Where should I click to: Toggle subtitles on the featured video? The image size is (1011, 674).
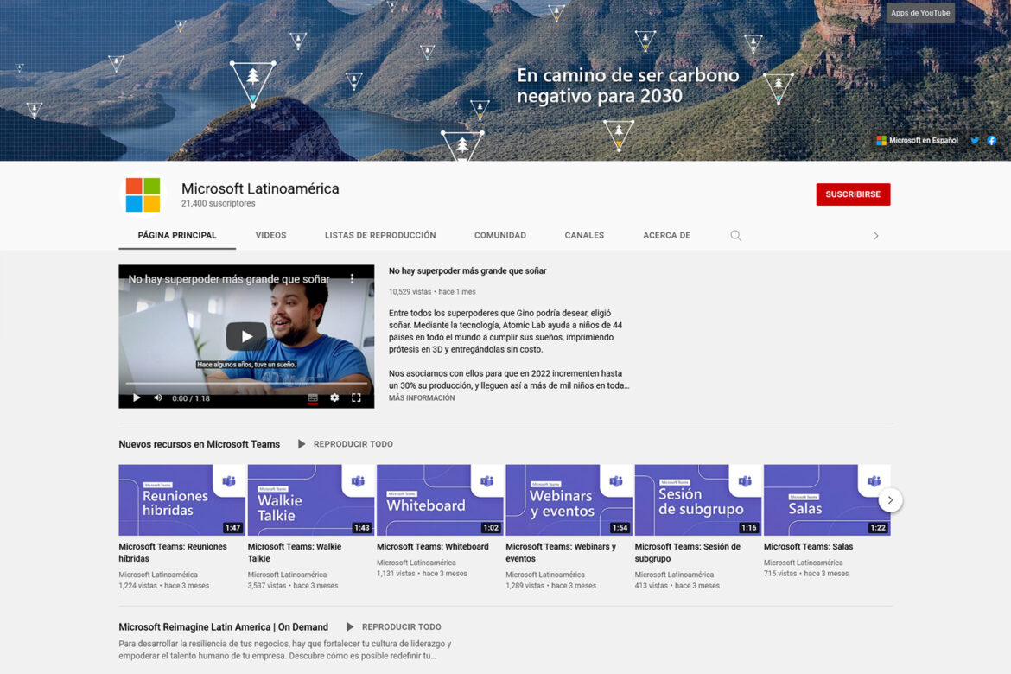coord(313,397)
